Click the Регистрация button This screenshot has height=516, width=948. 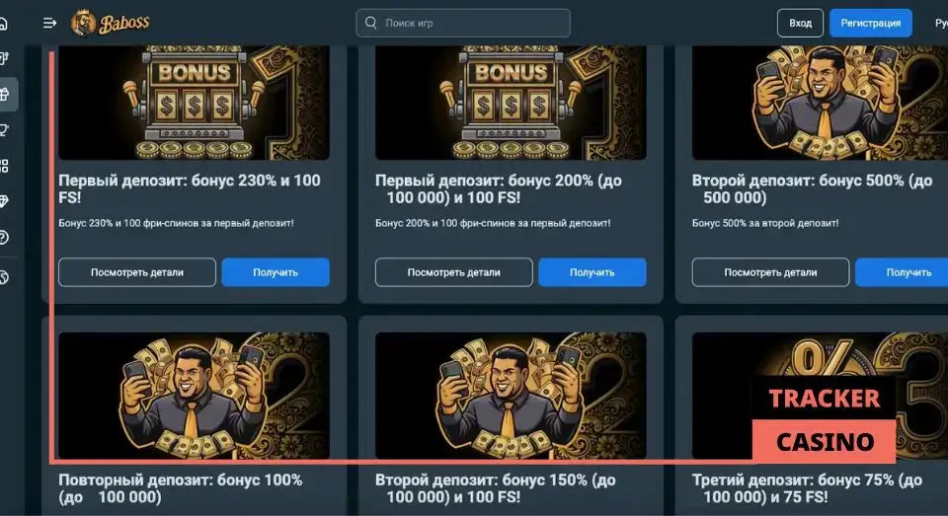871,23
